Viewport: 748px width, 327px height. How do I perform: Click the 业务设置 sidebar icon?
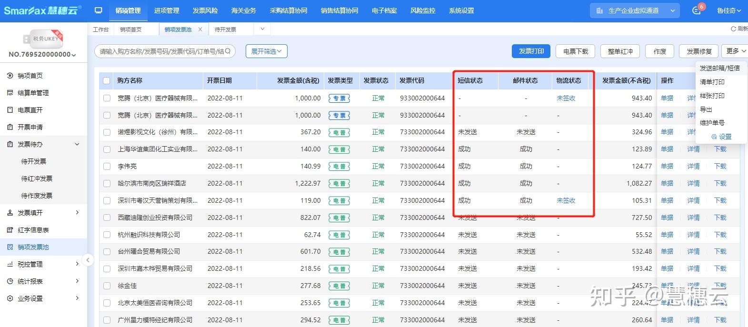click(x=10, y=298)
